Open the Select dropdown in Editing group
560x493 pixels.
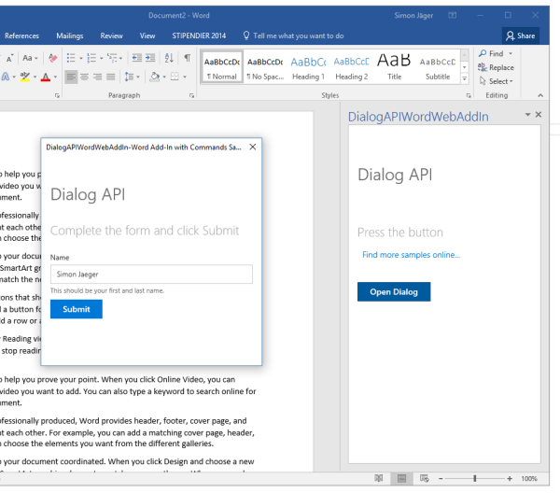point(495,81)
